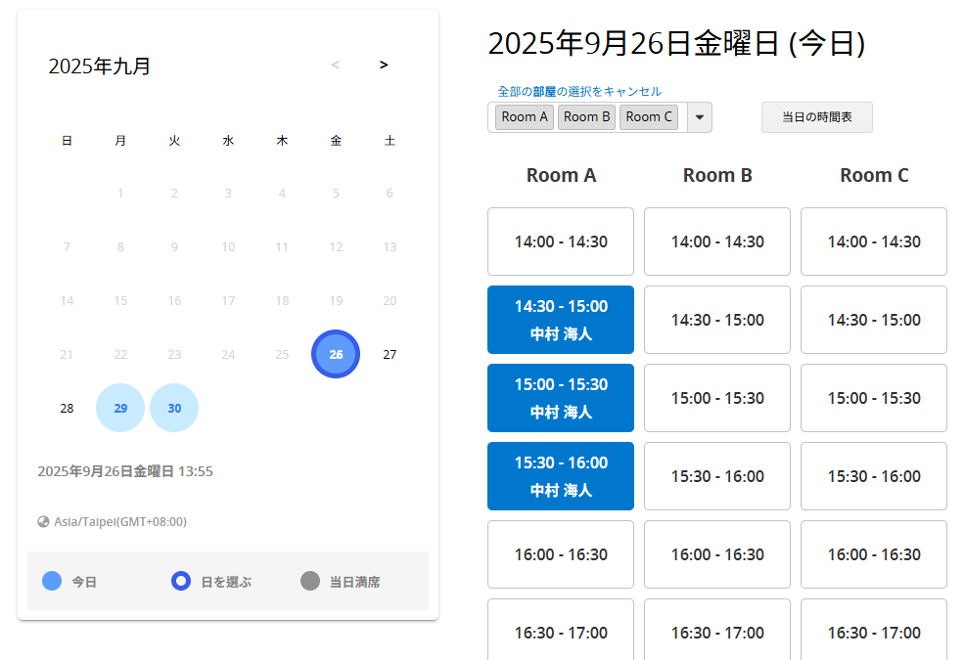Click the blue 今日 legend circle
Viewport: 964px width, 660px height.
pyautogui.click(x=52, y=582)
